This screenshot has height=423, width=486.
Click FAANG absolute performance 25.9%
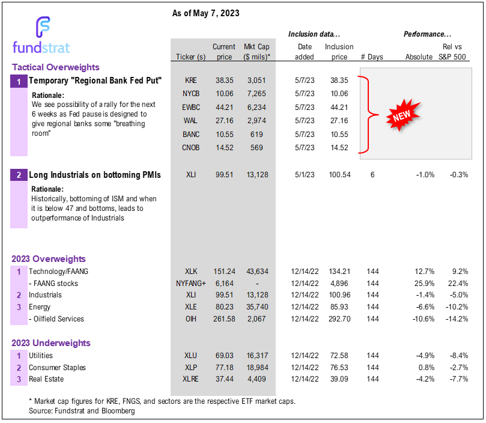tap(425, 284)
